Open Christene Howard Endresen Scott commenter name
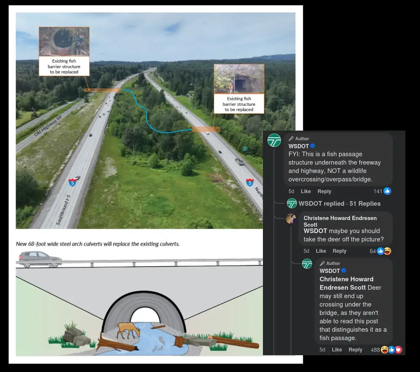The height and width of the screenshot is (372, 420). pyautogui.click(x=340, y=221)
